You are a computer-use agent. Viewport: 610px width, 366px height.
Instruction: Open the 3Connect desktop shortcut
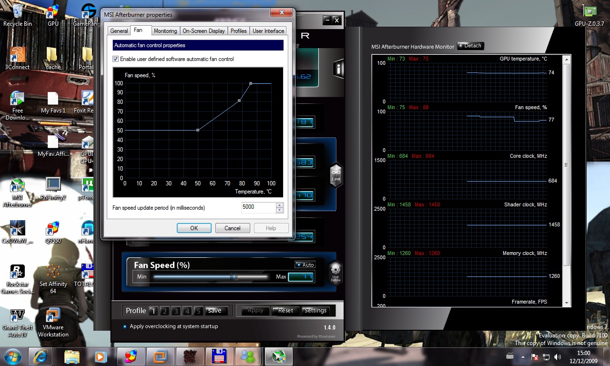17,59
